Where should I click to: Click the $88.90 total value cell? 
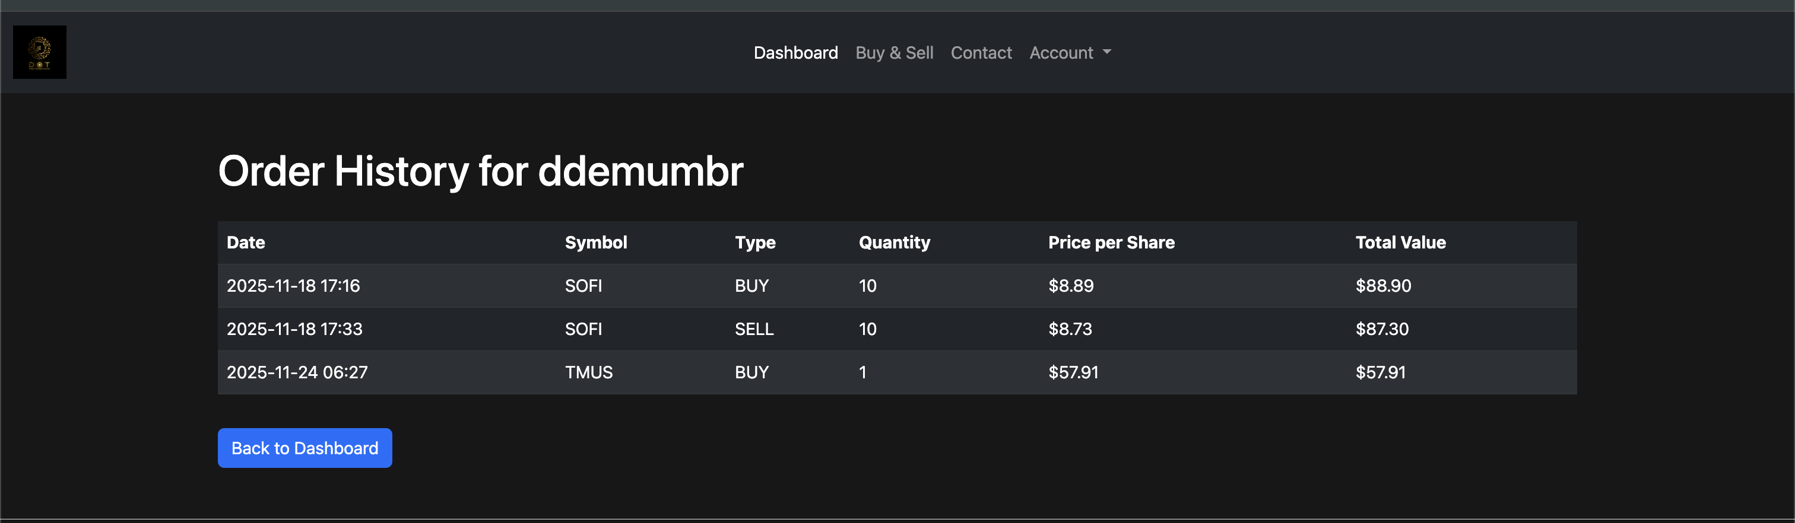click(1382, 286)
